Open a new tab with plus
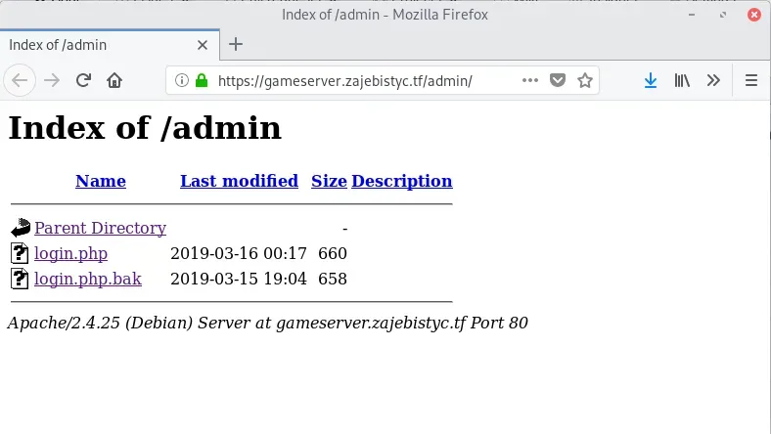This screenshot has height=434, width=771. [236, 44]
